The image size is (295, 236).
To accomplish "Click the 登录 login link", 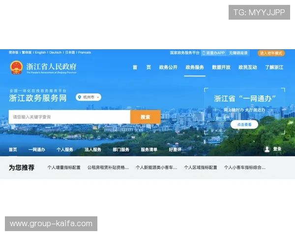I will coord(277,149).
